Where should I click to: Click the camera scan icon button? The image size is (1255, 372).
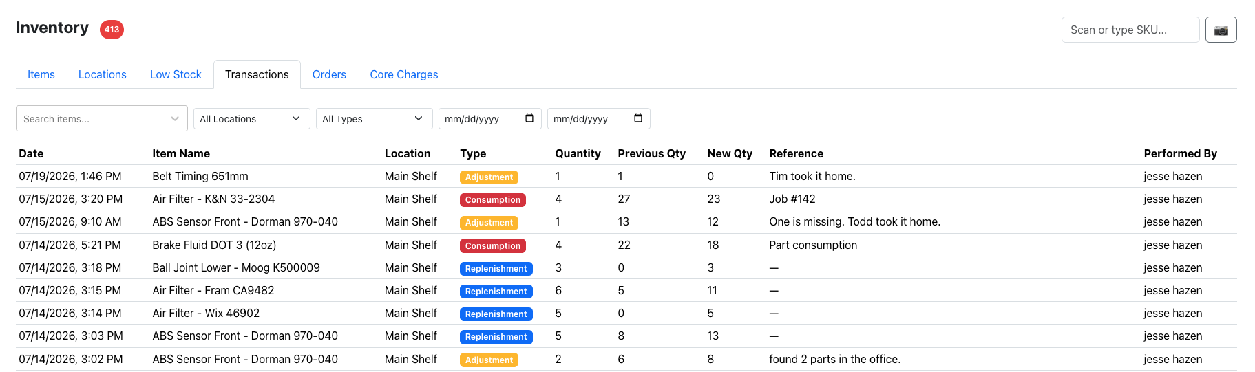(x=1221, y=30)
